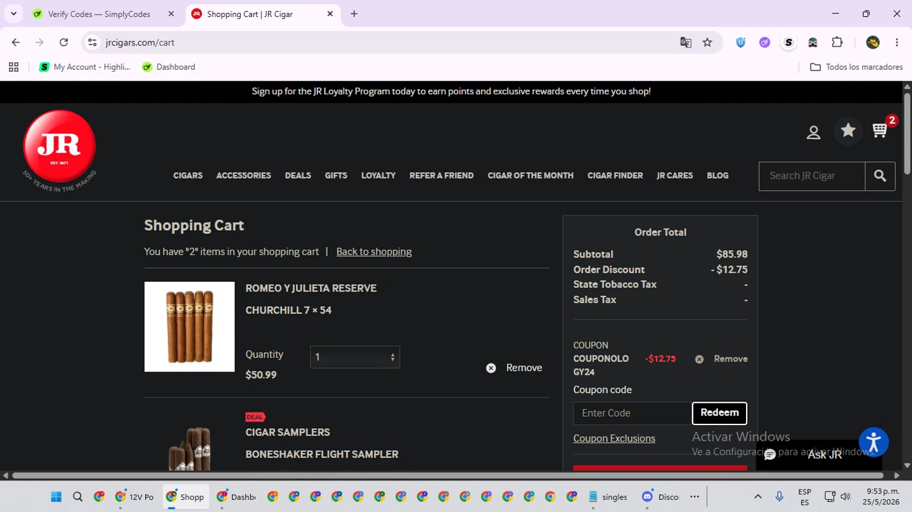
Task: Open Windows taskbar search
Action: click(x=78, y=497)
